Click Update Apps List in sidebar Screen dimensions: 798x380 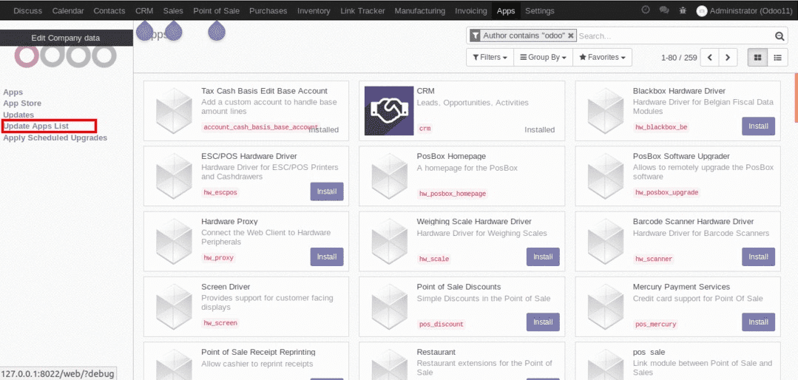pos(36,126)
